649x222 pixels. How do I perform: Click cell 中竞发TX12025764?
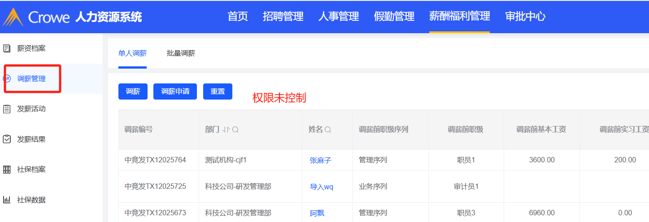tap(155, 160)
